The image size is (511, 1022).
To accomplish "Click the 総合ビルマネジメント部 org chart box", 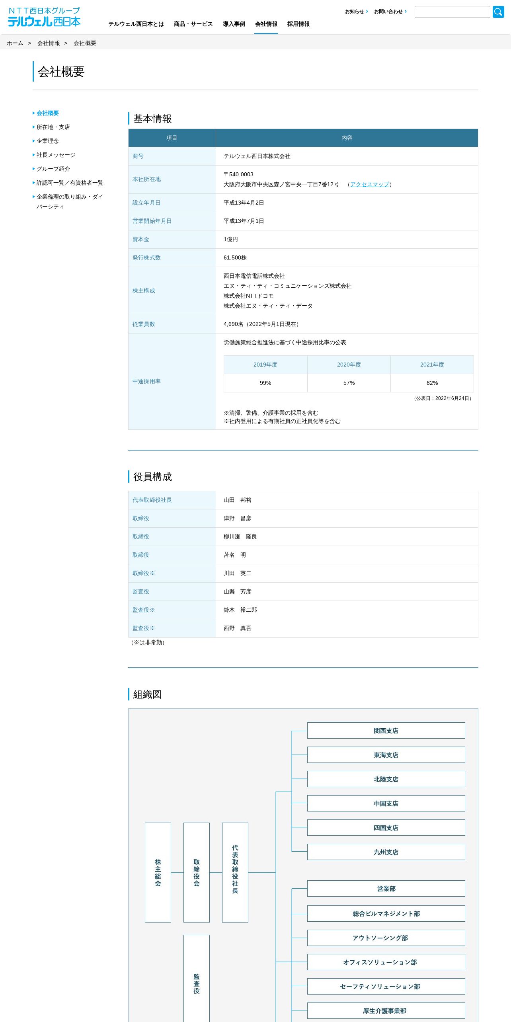I will [x=386, y=914].
